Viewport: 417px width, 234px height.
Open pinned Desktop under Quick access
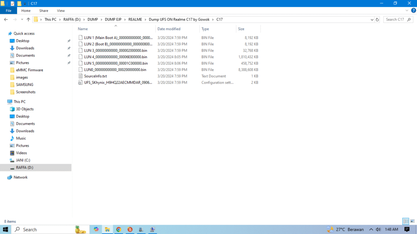tap(23, 41)
